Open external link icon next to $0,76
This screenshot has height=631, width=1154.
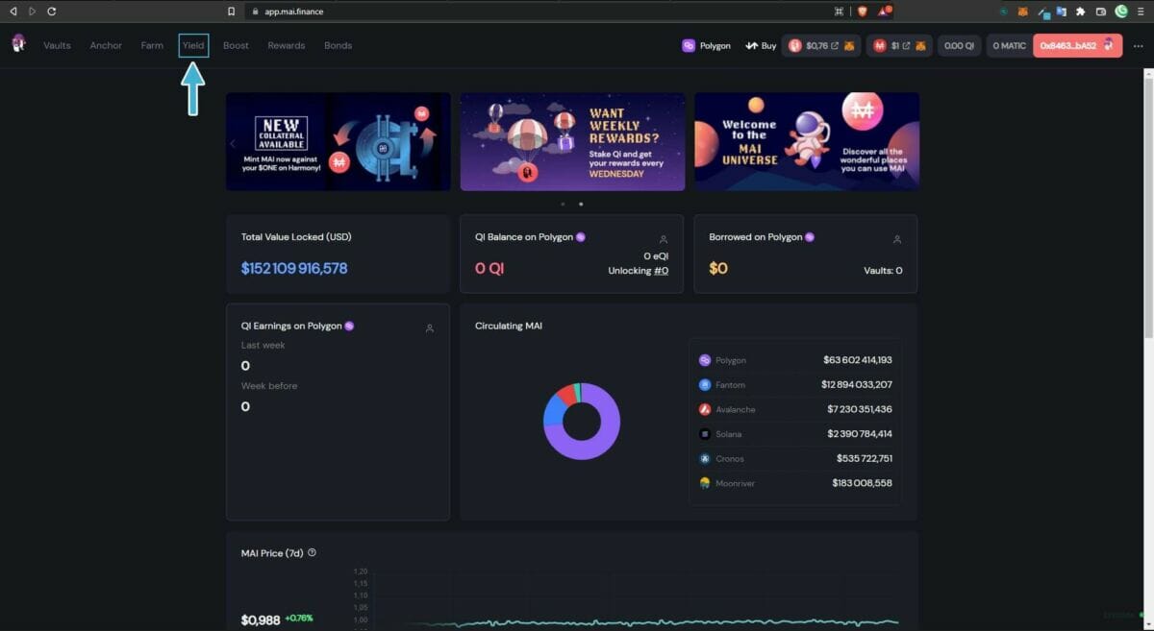click(x=835, y=46)
